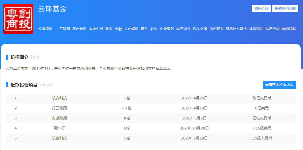Click the 粤商创投 red seal logo
This screenshot has height=150, width=303.
(x=18, y=19)
